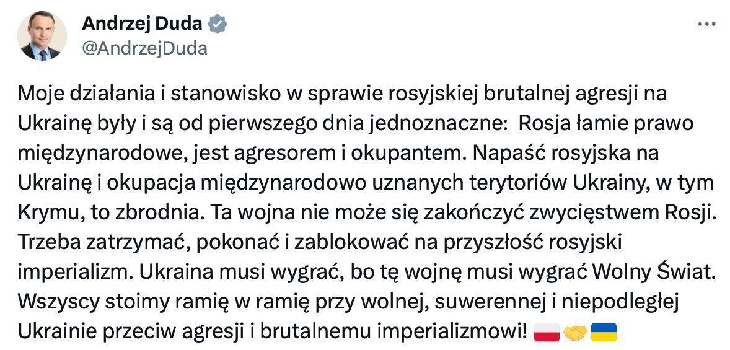Click the blue verified badge
Image resolution: width=730 pixels, height=350 pixels.
pos(218,24)
